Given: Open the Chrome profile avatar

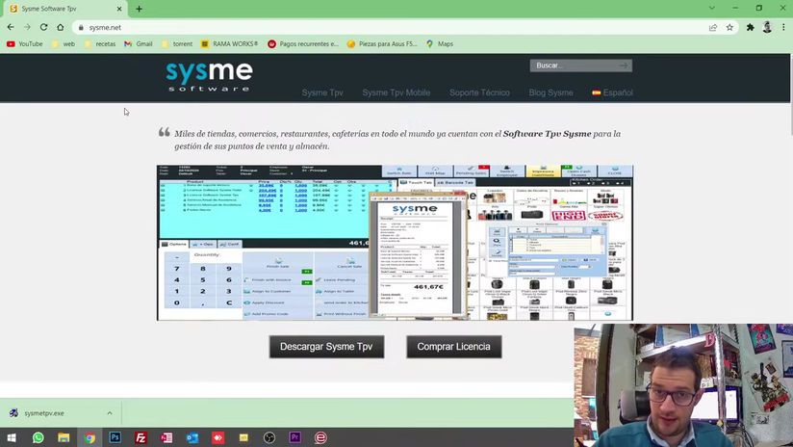Looking at the screenshot, I should [x=767, y=27].
